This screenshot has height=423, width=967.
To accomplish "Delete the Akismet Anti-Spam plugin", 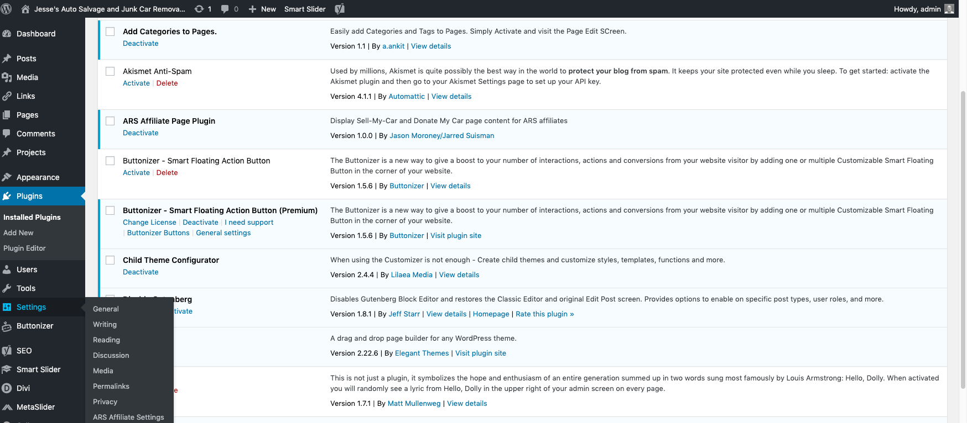I will pos(167,83).
